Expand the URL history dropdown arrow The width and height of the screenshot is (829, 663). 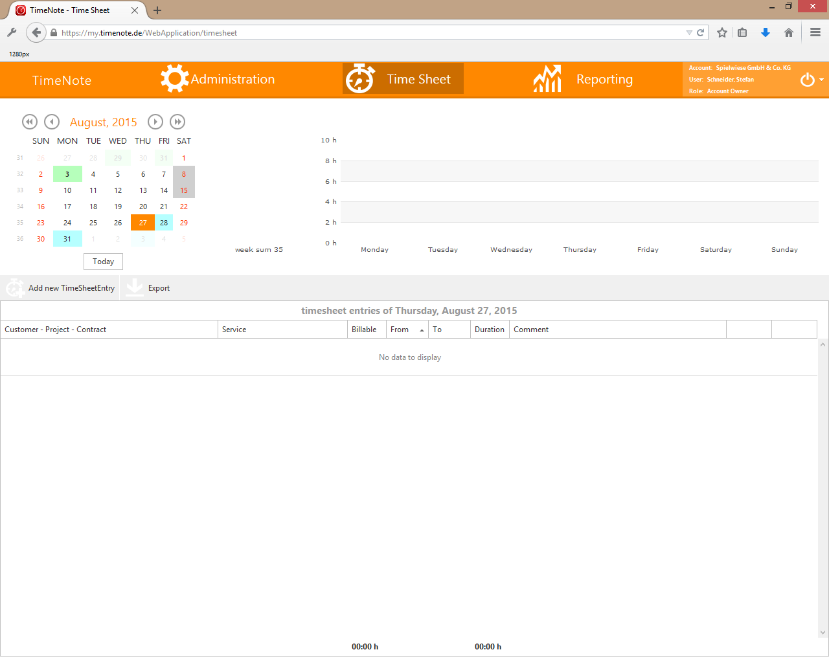689,32
